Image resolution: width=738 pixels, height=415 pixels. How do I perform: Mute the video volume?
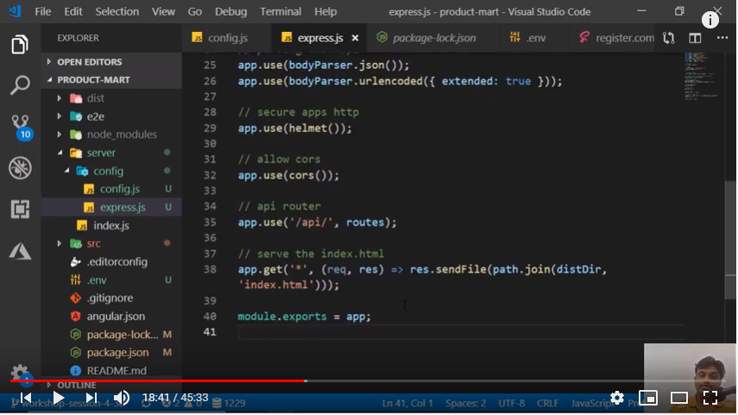pos(122,398)
